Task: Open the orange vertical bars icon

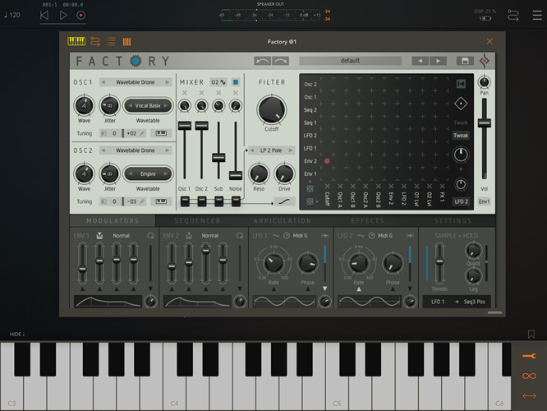Action: tap(126, 42)
